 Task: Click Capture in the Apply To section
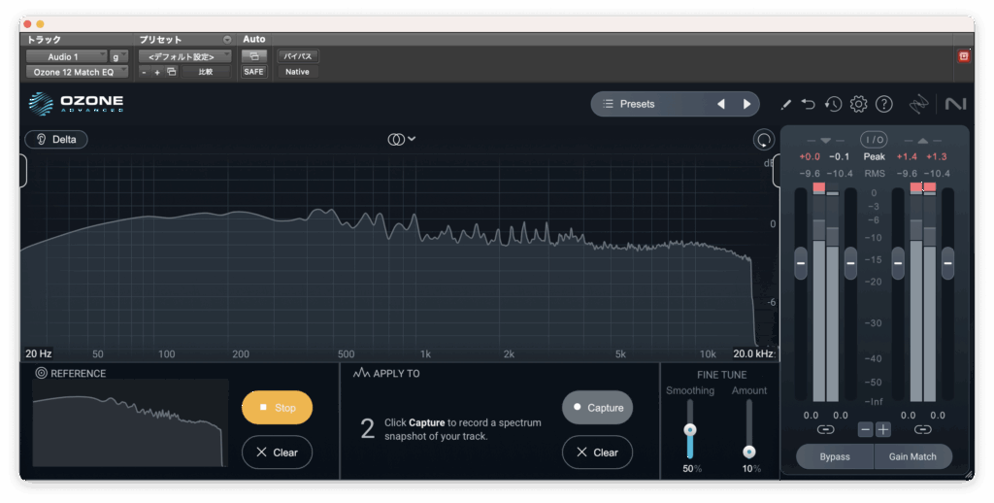click(x=597, y=408)
